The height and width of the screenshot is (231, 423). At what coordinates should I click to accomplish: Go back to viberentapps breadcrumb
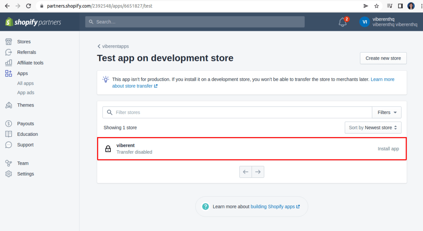(113, 47)
